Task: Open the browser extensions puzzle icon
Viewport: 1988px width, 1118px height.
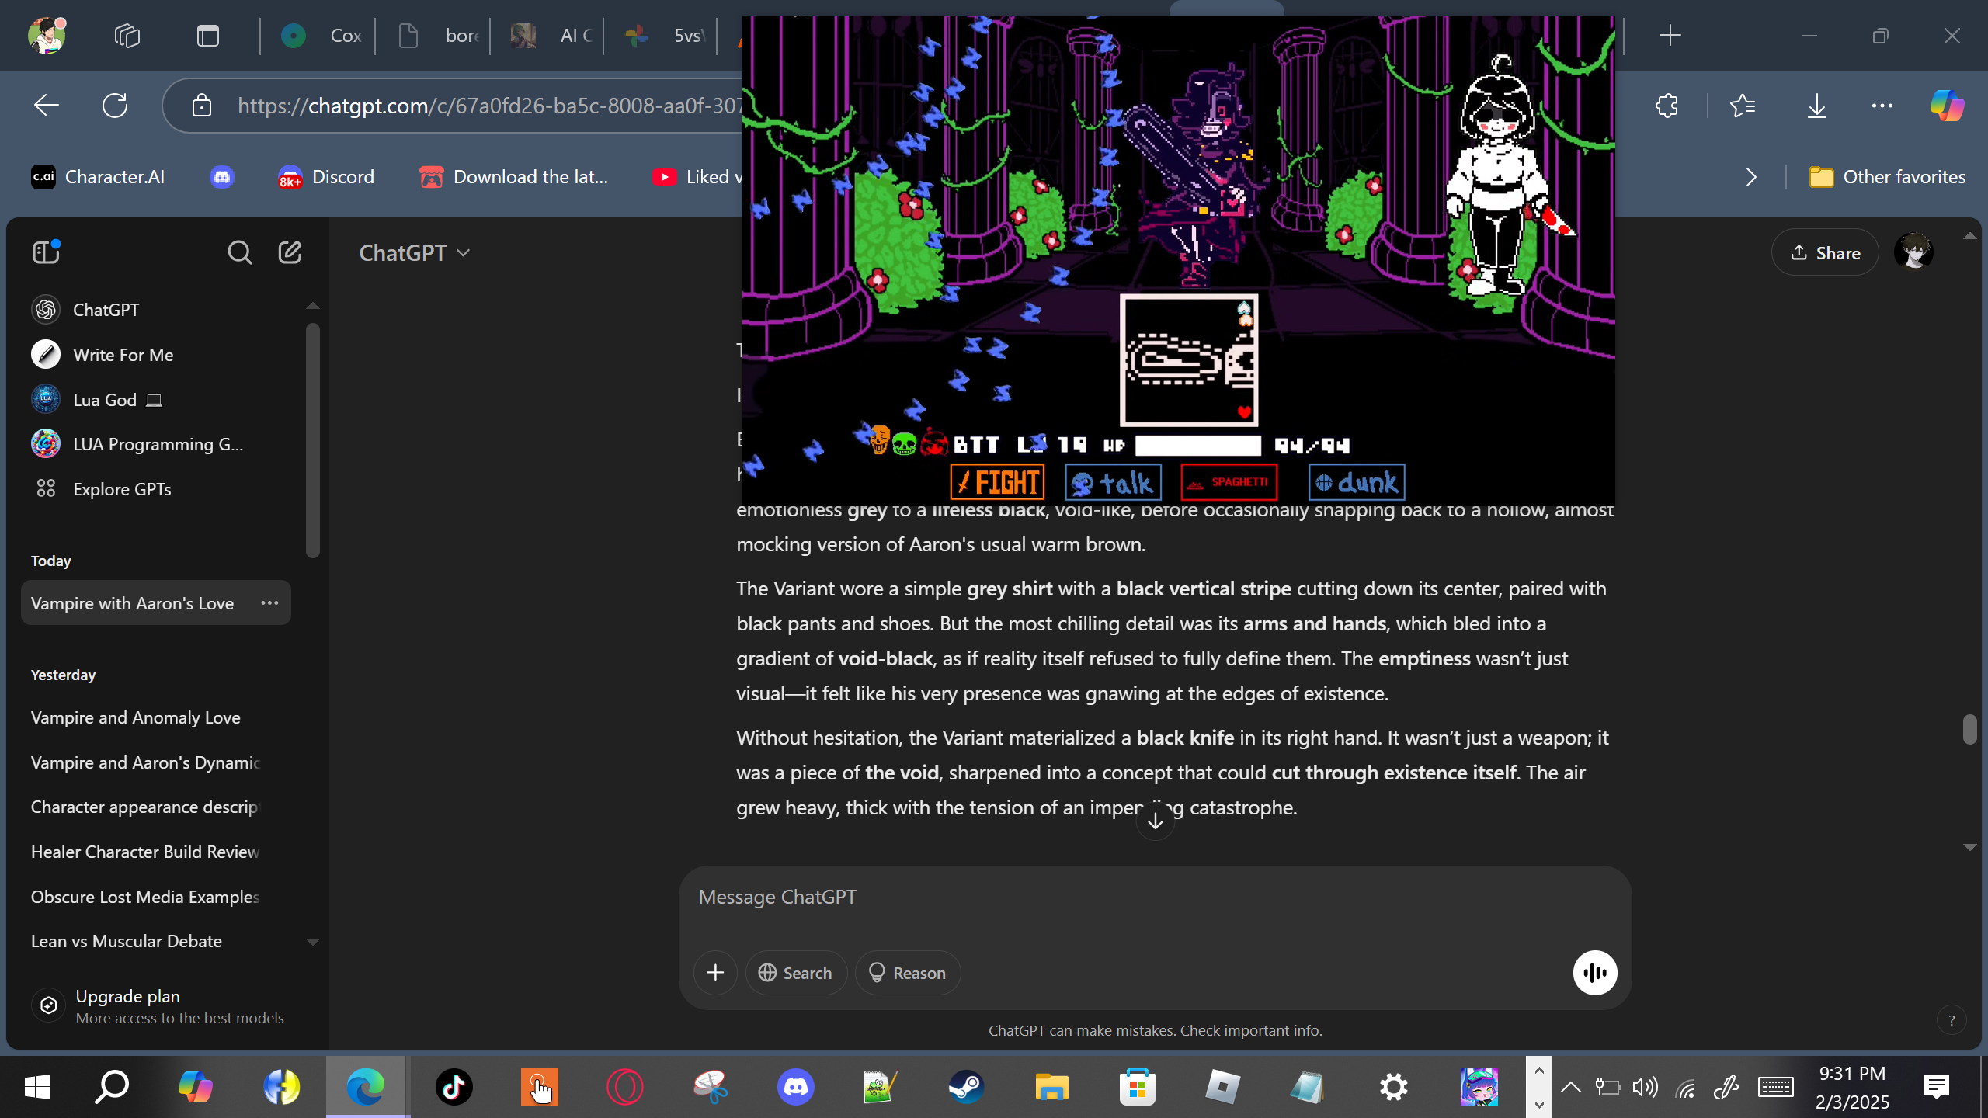Action: pyautogui.click(x=1667, y=106)
